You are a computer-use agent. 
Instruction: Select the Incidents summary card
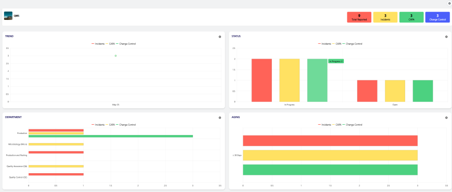point(385,17)
